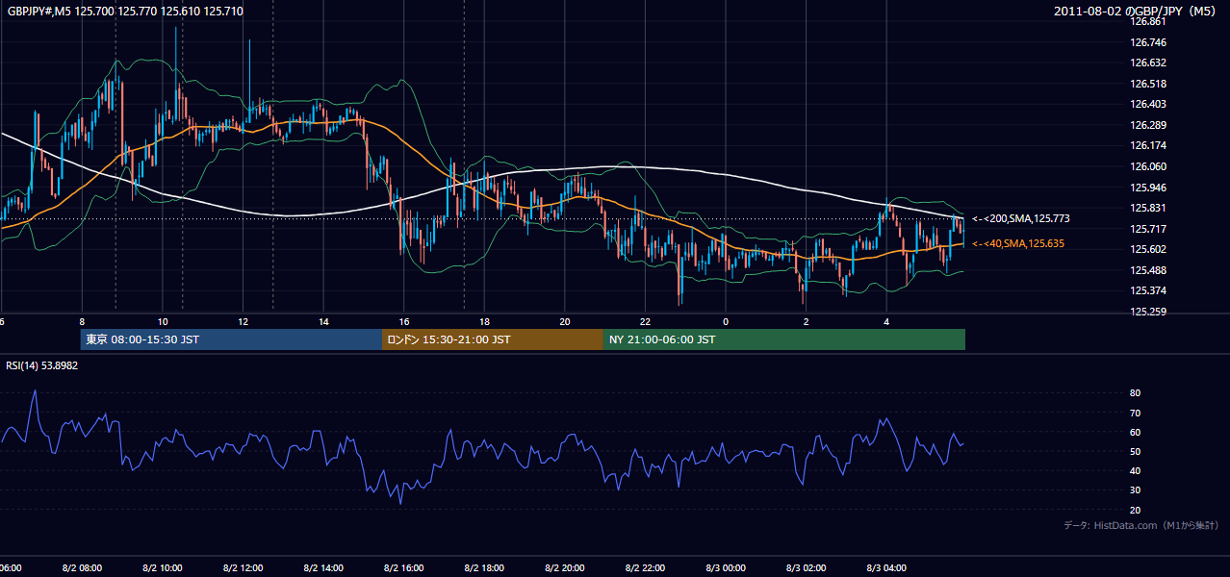Image resolution: width=1230 pixels, height=577 pixels.
Task: Click price axis value 126.746
Action: tap(1149, 42)
